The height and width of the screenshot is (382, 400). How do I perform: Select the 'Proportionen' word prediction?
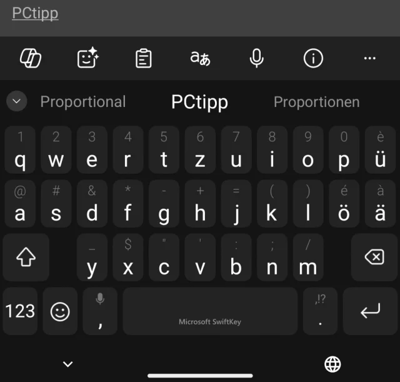(317, 102)
